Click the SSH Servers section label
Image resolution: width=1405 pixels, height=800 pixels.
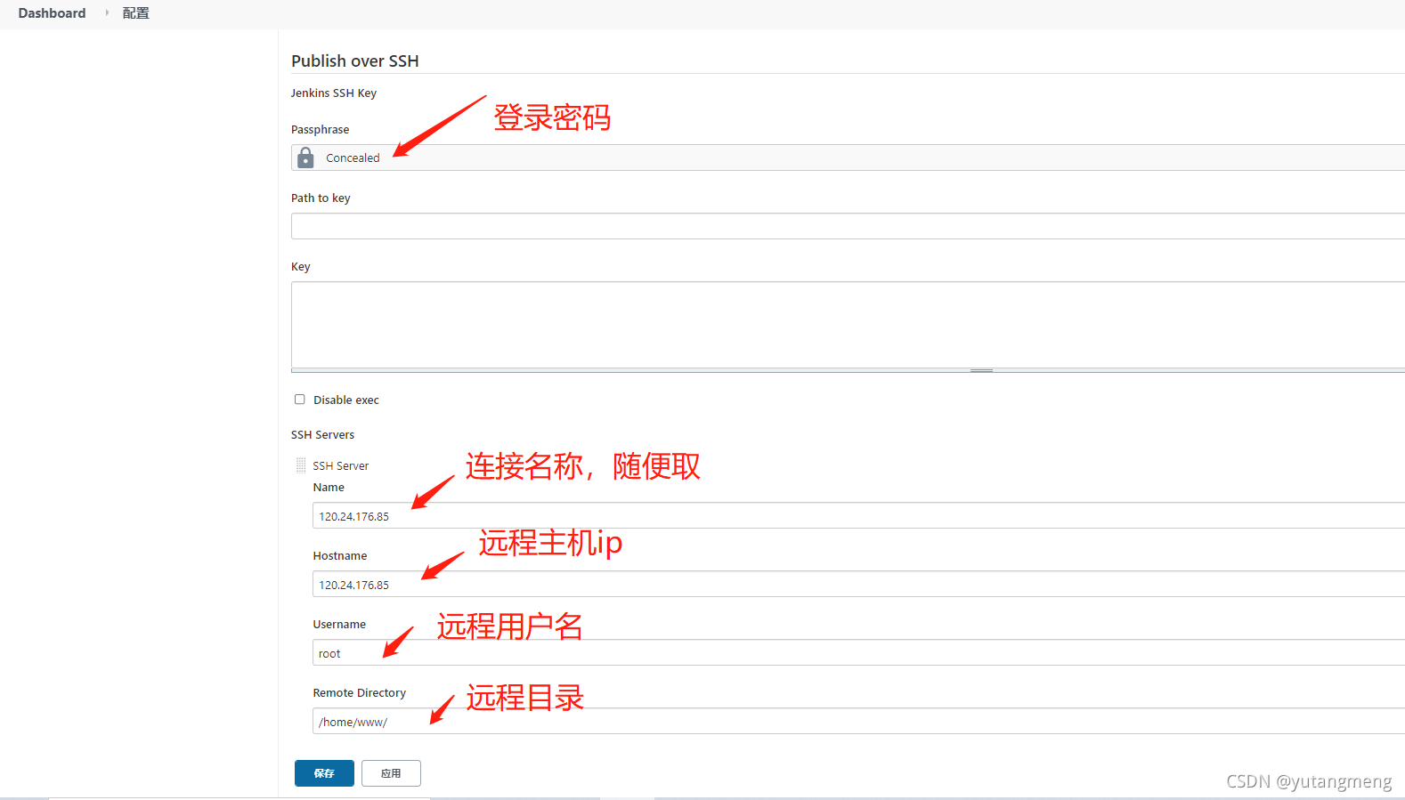tap(322, 434)
